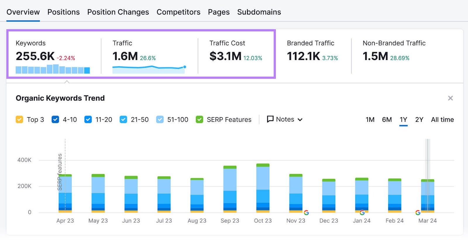Show All time date range
Screen dimensions: 468x240
pos(442,119)
